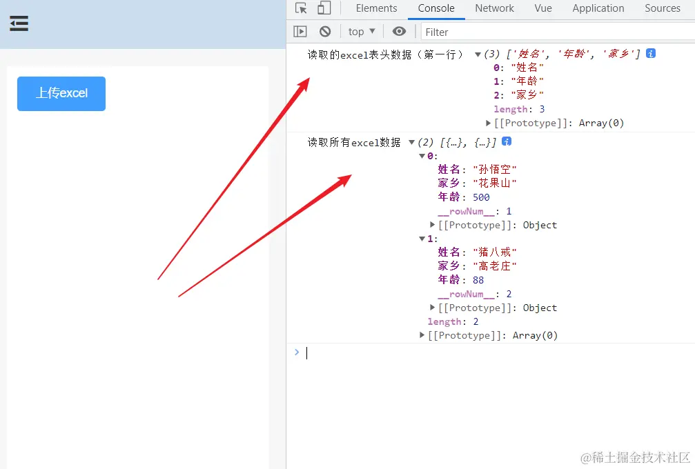Click the 年龄: 500 property
Screen dimensions: 695x469
pyautogui.click(x=464, y=197)
